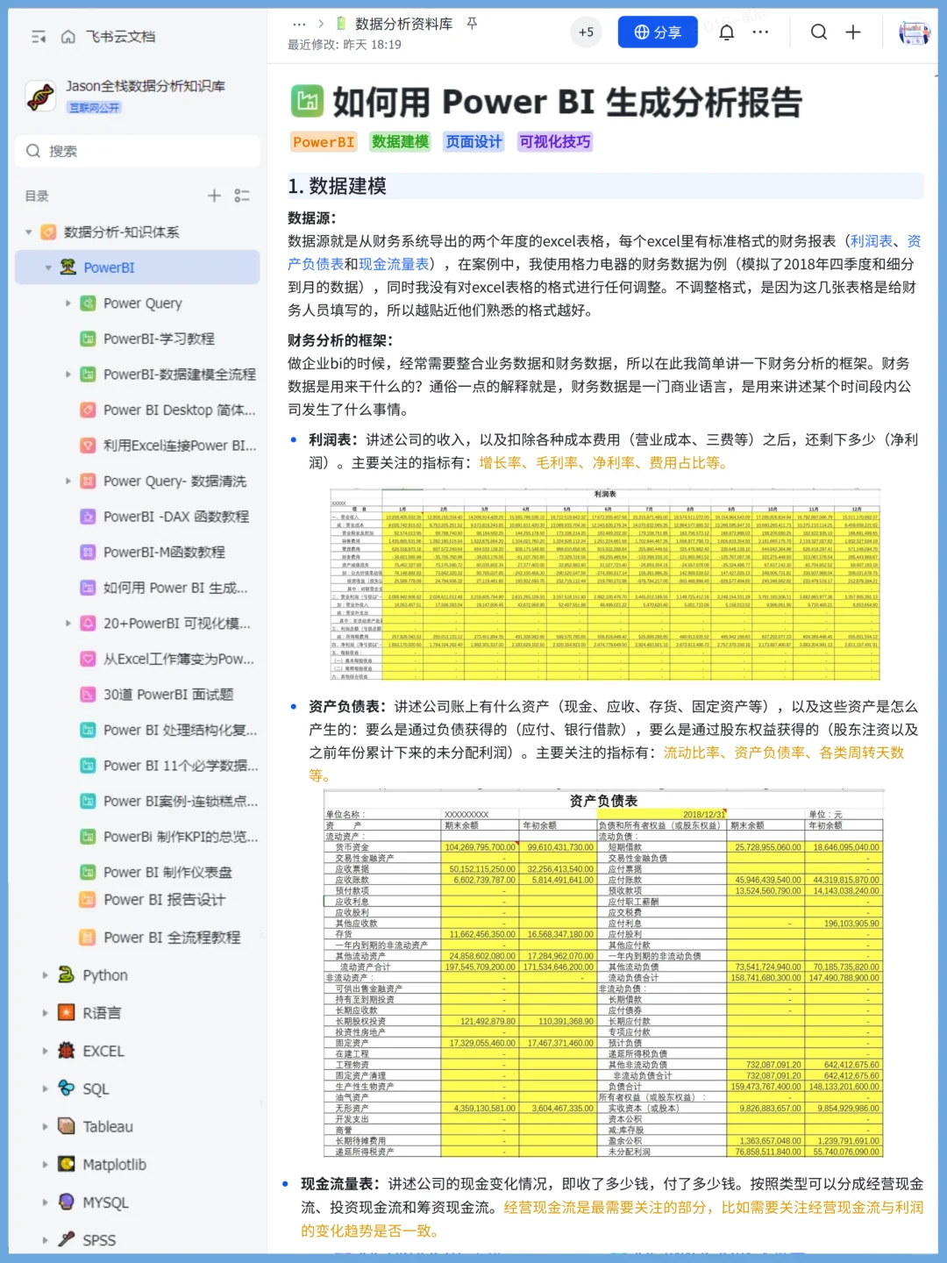The width and height of the screenshot is (947, 1263).
Task: Click the search magnifier in top bar
Action: pyautogui.click(x=819, y=32)
